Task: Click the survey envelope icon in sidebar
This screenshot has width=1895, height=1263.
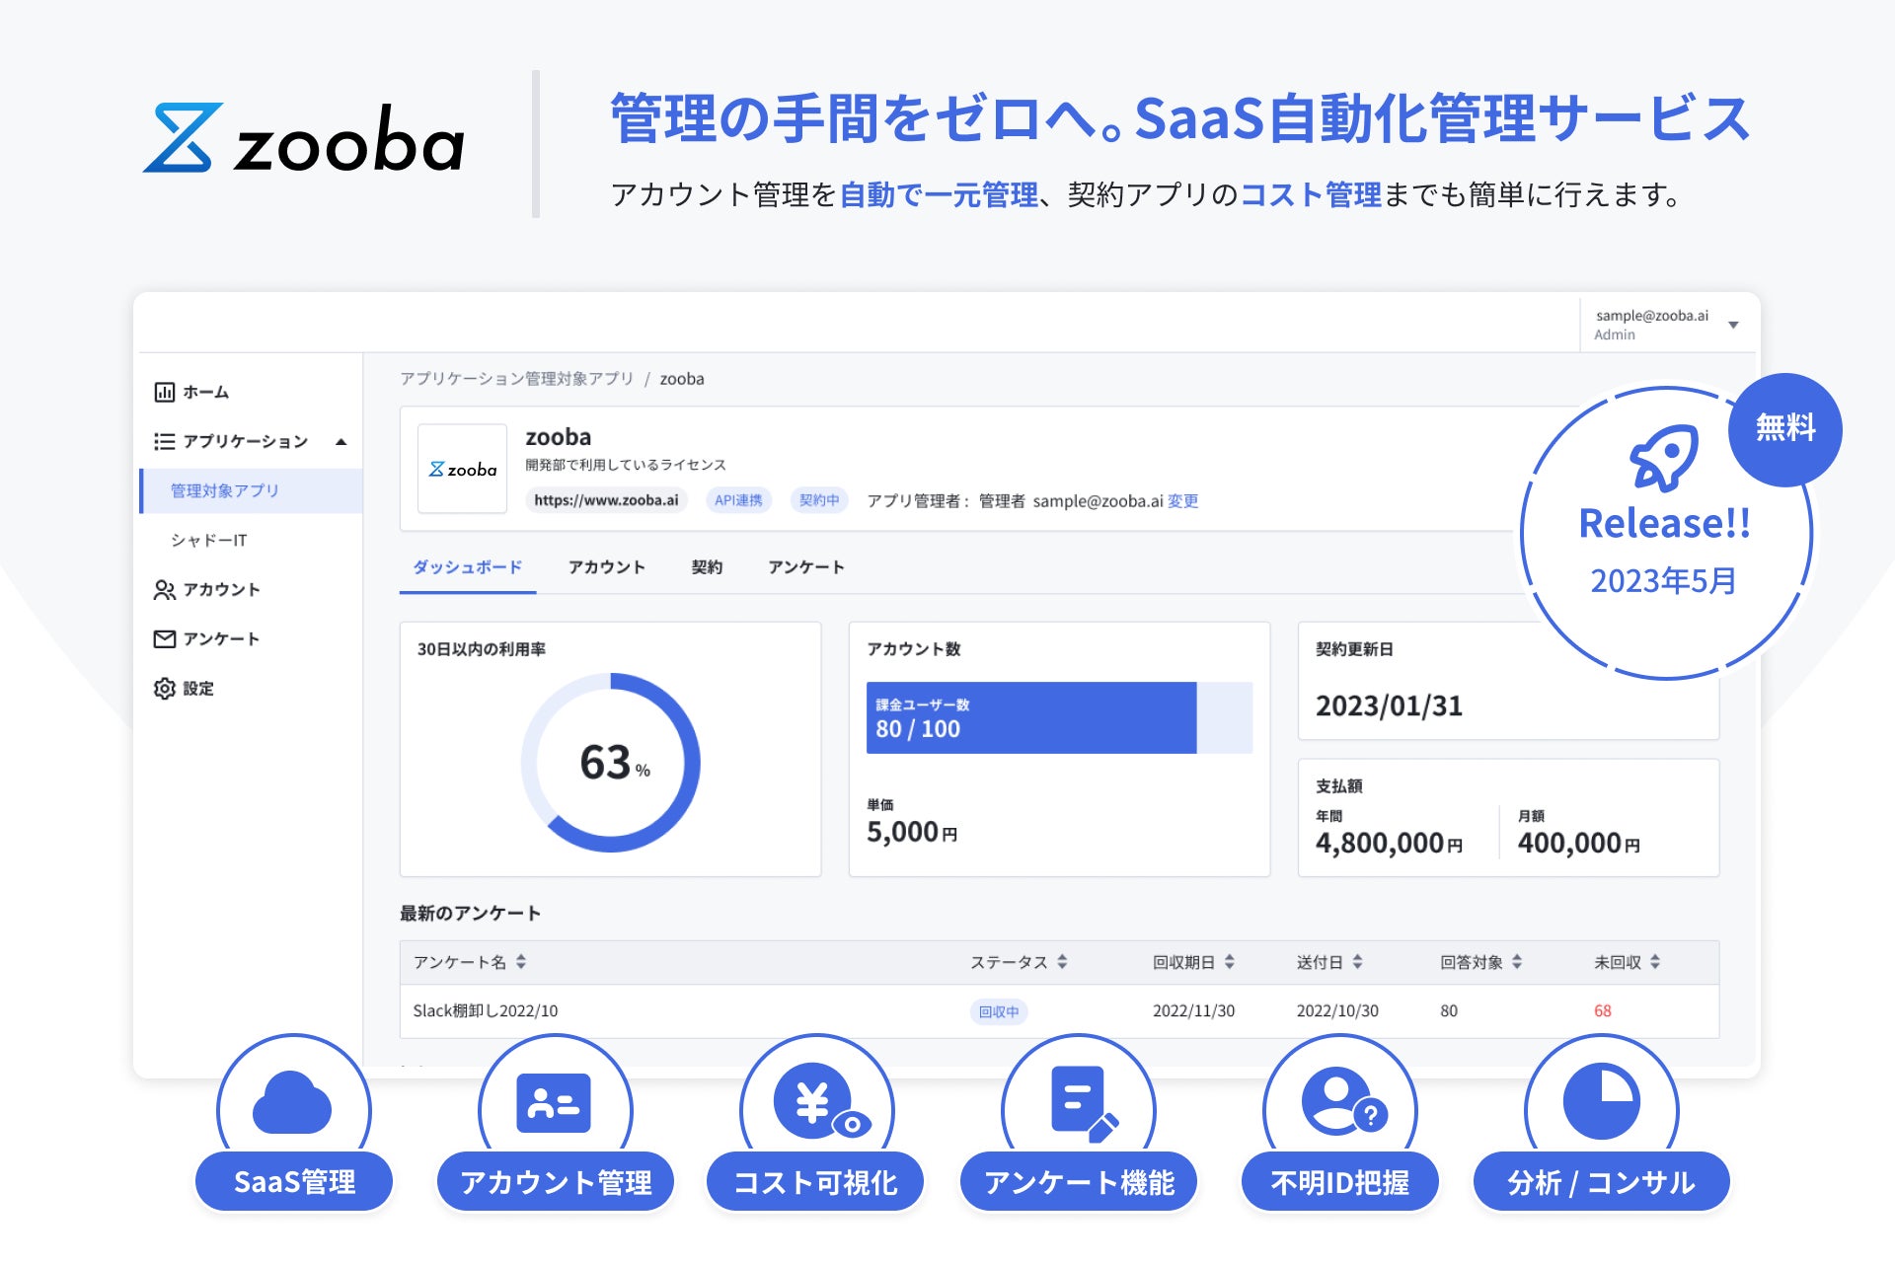Action: click(x=164, y=639)
